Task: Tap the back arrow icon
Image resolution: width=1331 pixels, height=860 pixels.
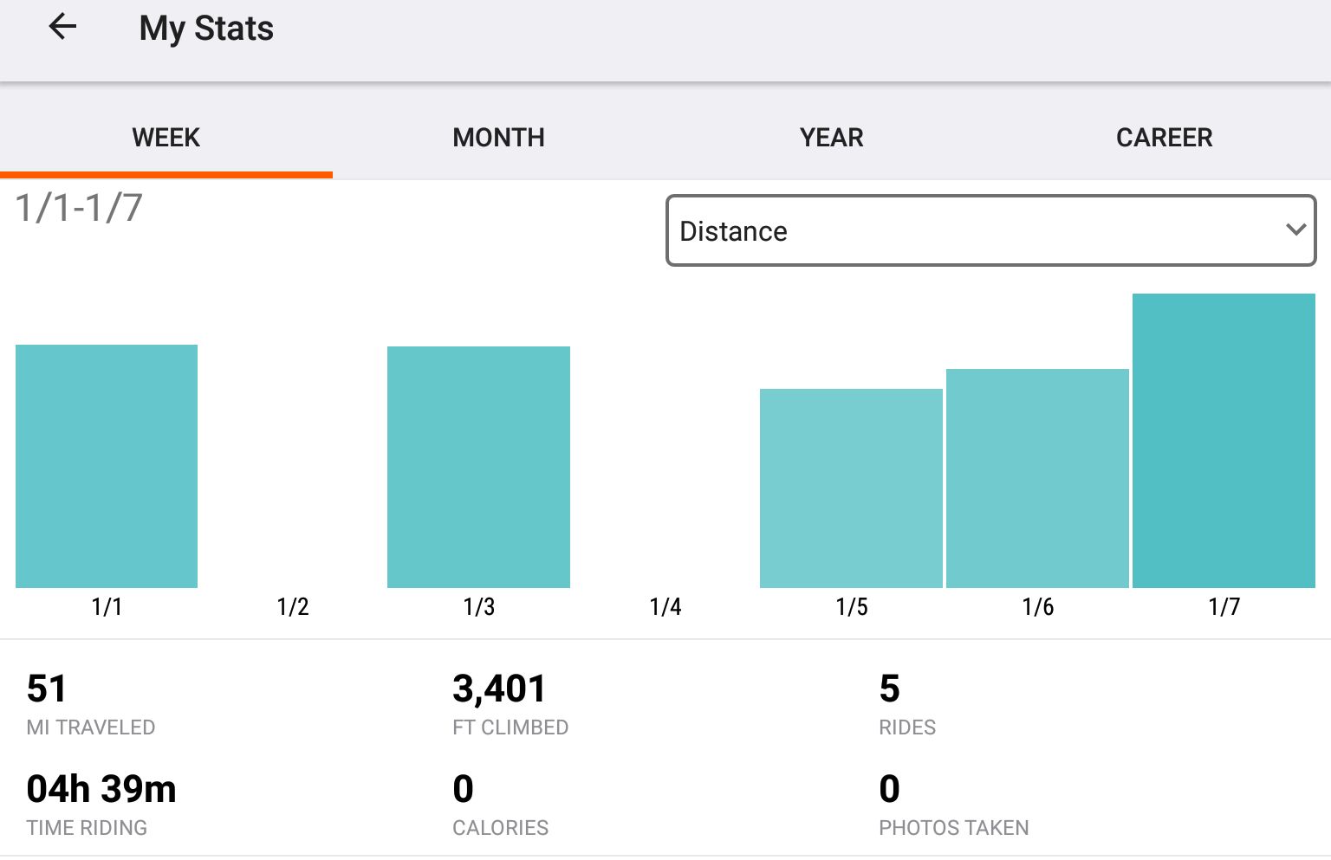Action: (62, 28)
